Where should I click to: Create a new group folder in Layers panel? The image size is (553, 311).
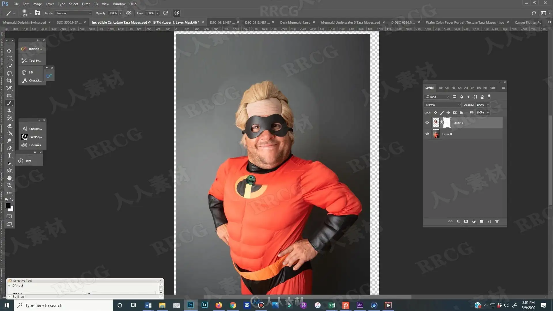pyautogui.click(x=482, y=221)
